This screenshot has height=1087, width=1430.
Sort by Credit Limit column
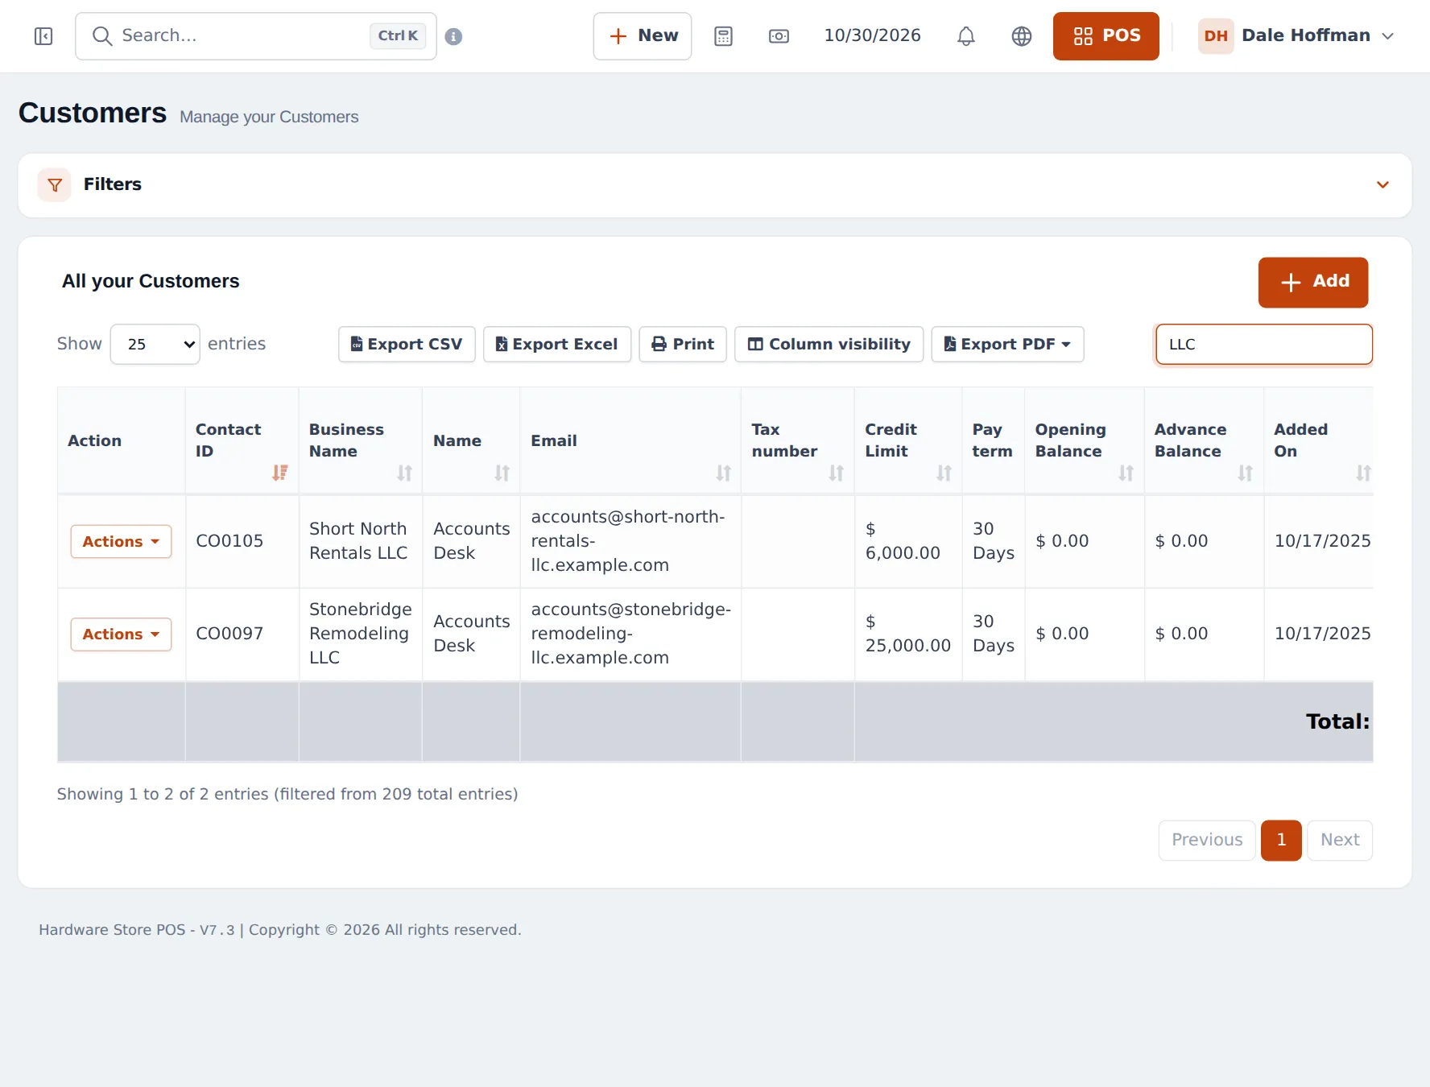(908, 440)
